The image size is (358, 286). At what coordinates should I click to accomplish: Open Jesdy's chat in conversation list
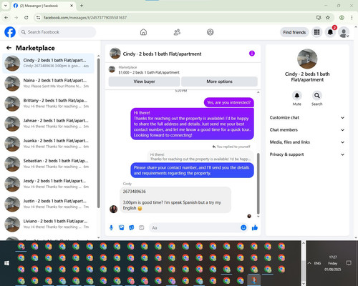click(49, 184)
